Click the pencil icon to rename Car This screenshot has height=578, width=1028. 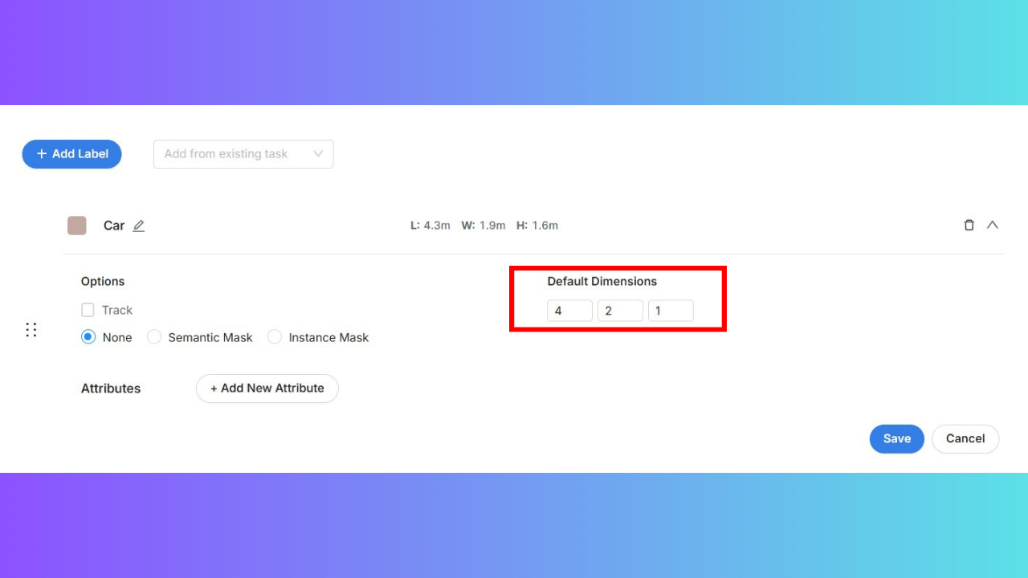(139, 226)
